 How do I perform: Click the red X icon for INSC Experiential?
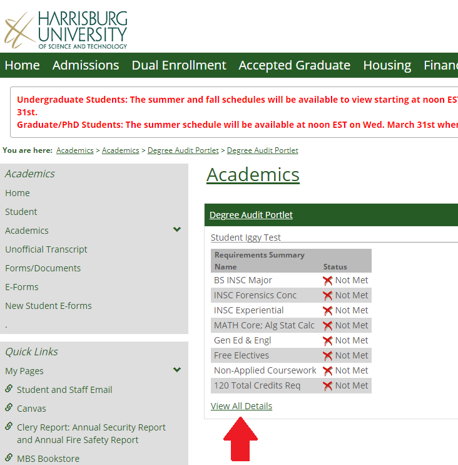pyautogui.click(x=327, y=310)
